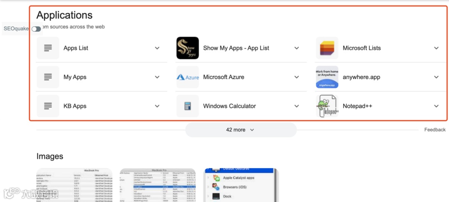Expand the Apps List entry chevron

coord(157,48)
